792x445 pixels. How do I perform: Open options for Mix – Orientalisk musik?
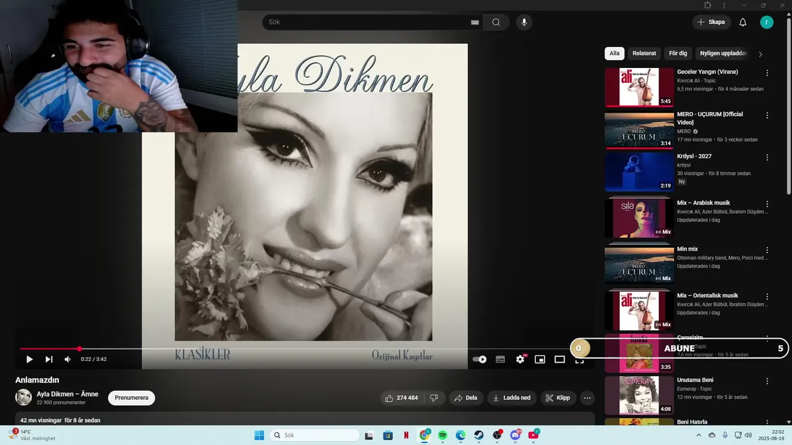coord(767,297)
